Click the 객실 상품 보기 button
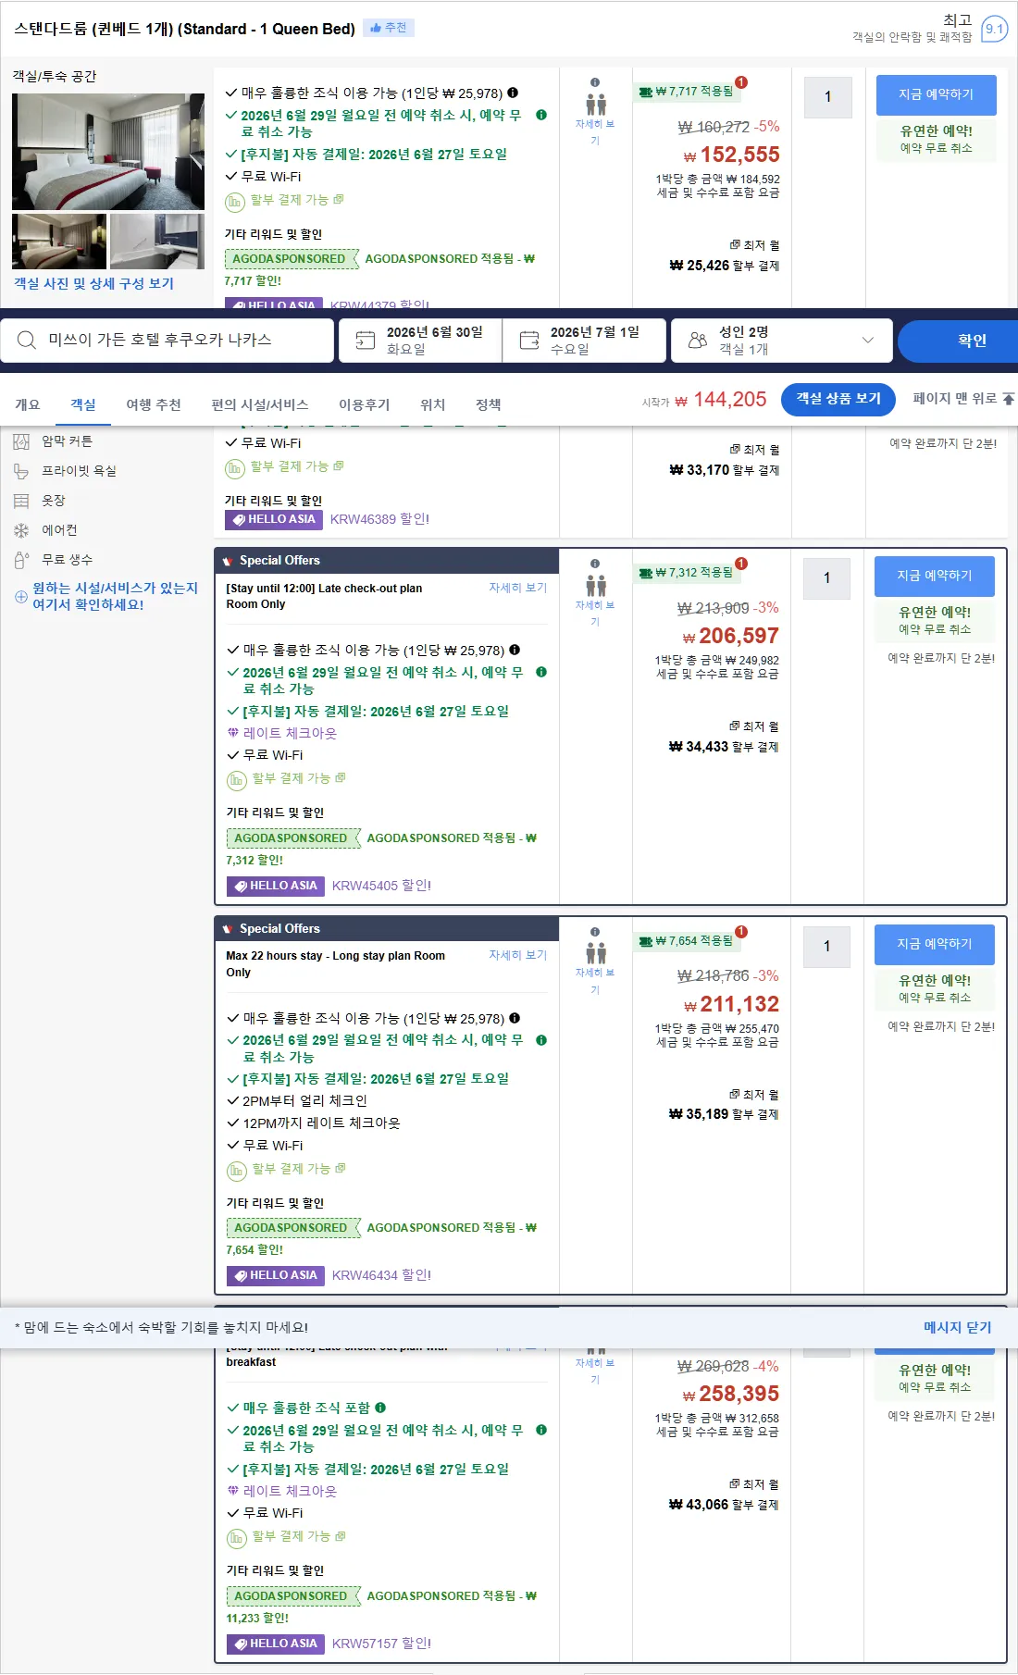The width and height of the screenshot is (1018, 1675). tap(838, 399)
